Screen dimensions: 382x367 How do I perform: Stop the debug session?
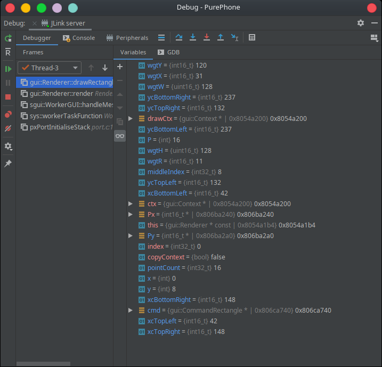8,97
